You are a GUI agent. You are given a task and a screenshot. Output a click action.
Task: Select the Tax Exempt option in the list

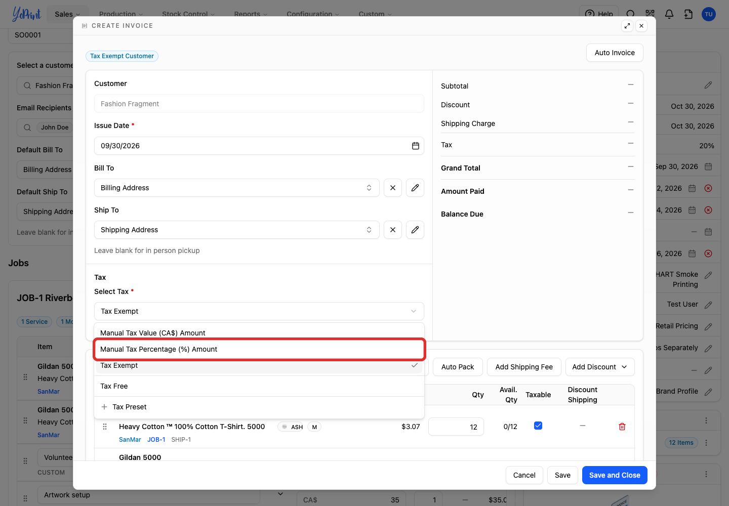coord(259,365)
